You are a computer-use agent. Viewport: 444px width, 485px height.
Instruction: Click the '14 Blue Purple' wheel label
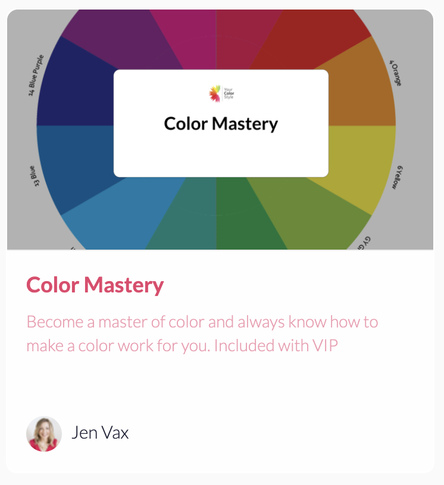[36, 75]
